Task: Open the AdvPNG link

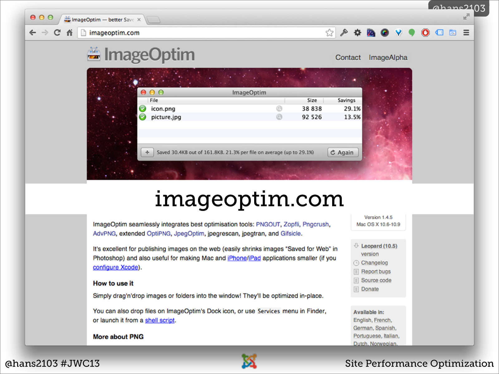Action: pyautogui.click(x=104, y=233)
